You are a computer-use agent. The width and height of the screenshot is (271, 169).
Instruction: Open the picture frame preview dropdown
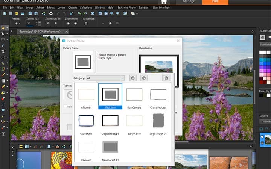coord(94,62)
